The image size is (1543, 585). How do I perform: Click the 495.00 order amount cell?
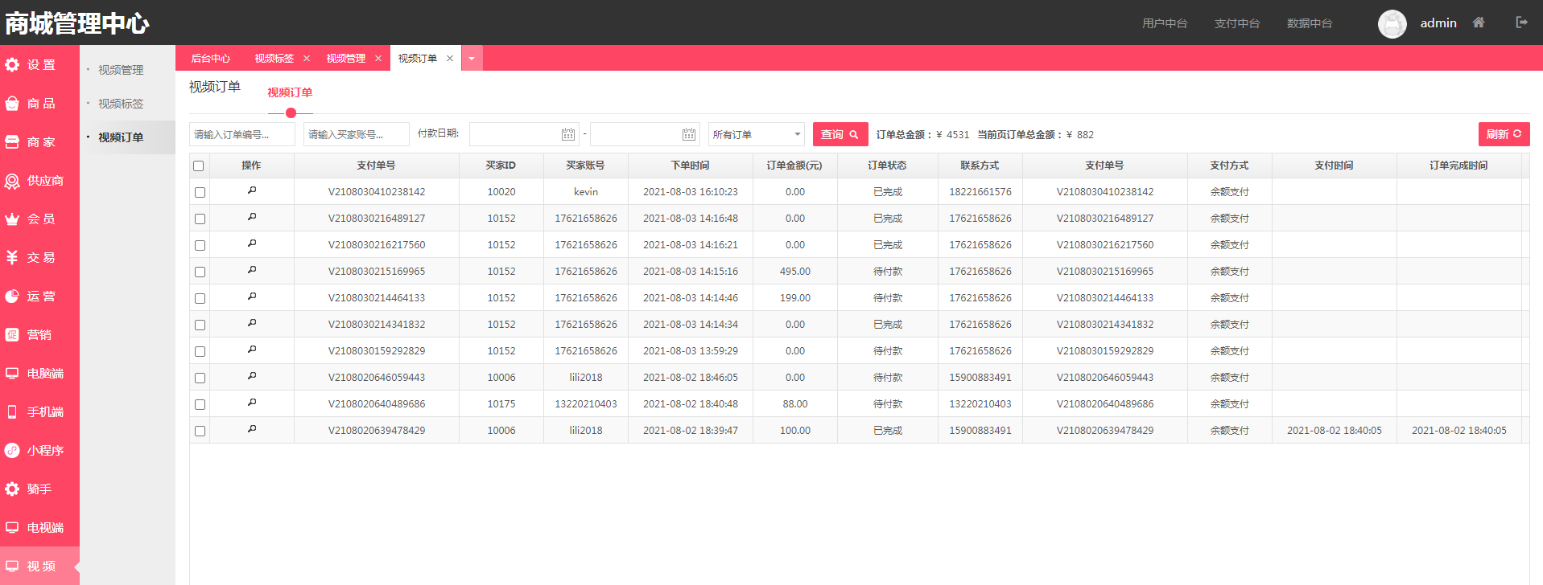[795, 271]
